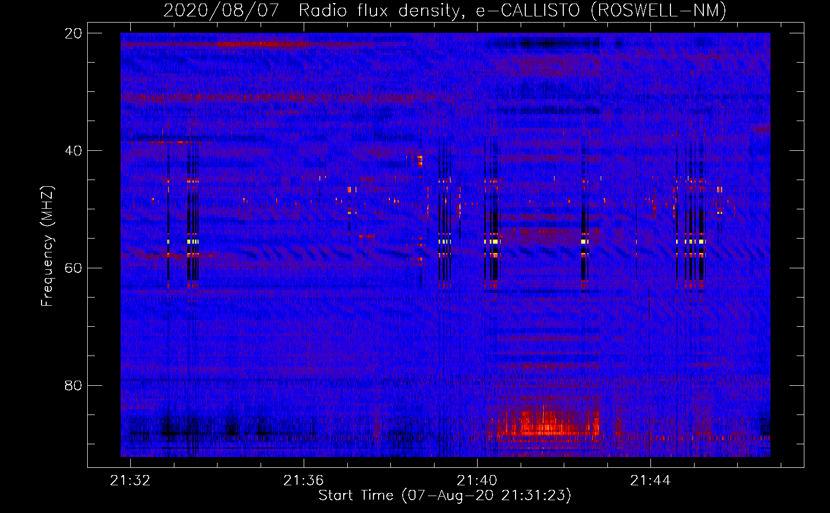Click the 21:40 time tick label
Screen dimensions: 830x513
(477, 481)
